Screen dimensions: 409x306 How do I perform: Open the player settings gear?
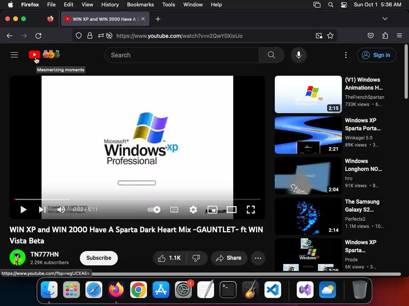click(193, 210)
